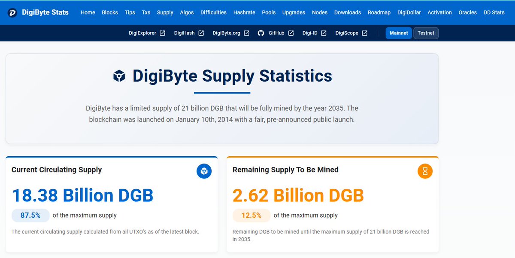Image resolution: width=515 pixels, height=258 pixels.
Task: Click the Current Circulating Supply heading
Action: coord(57,170)
